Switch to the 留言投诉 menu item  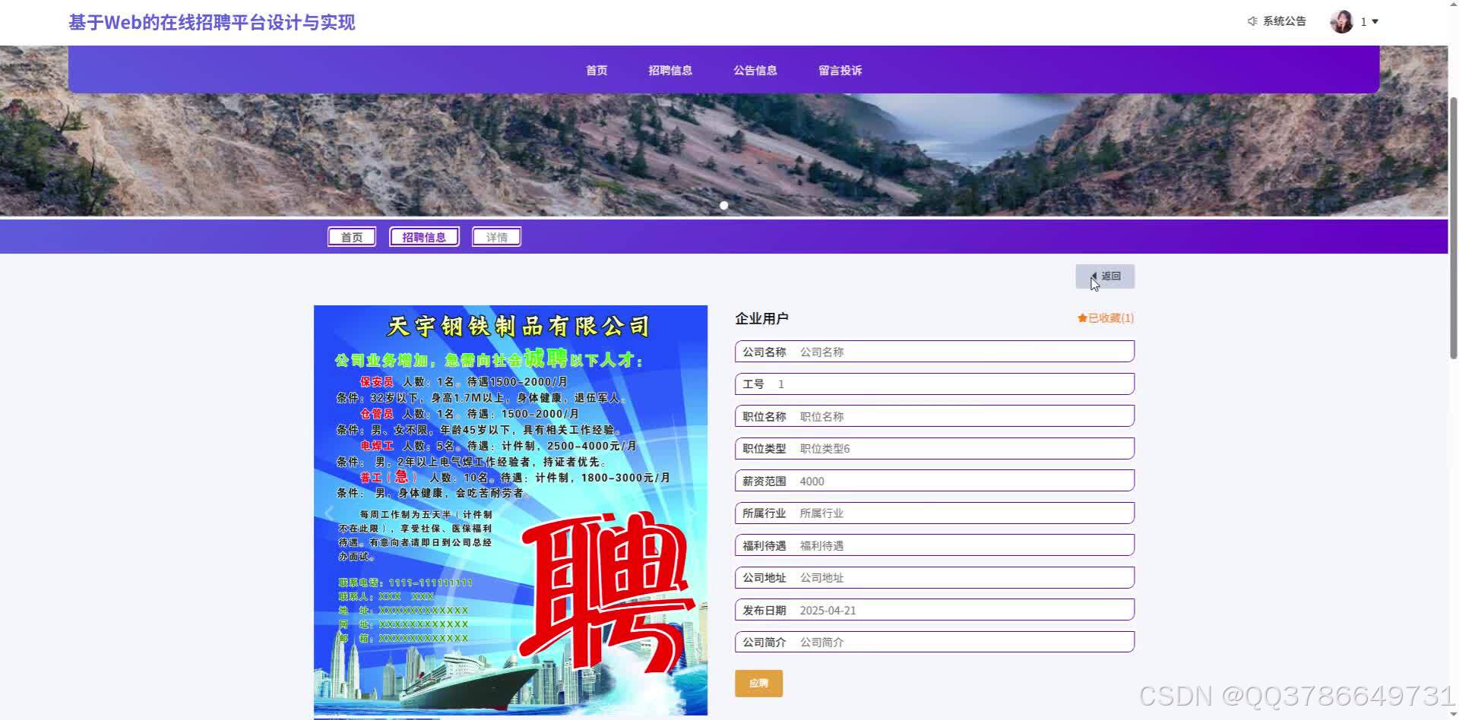coord(840,70)
